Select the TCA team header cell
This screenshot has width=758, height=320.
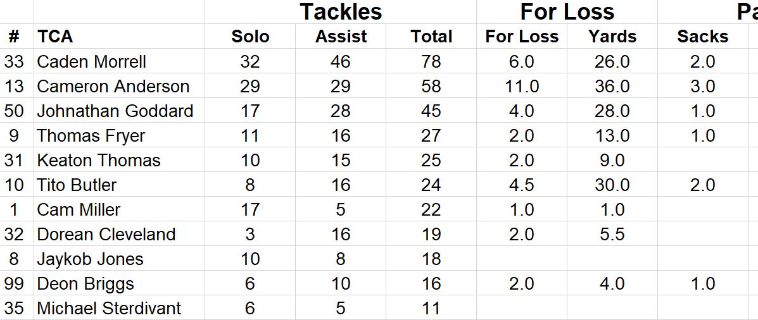[x=55, y=37]
